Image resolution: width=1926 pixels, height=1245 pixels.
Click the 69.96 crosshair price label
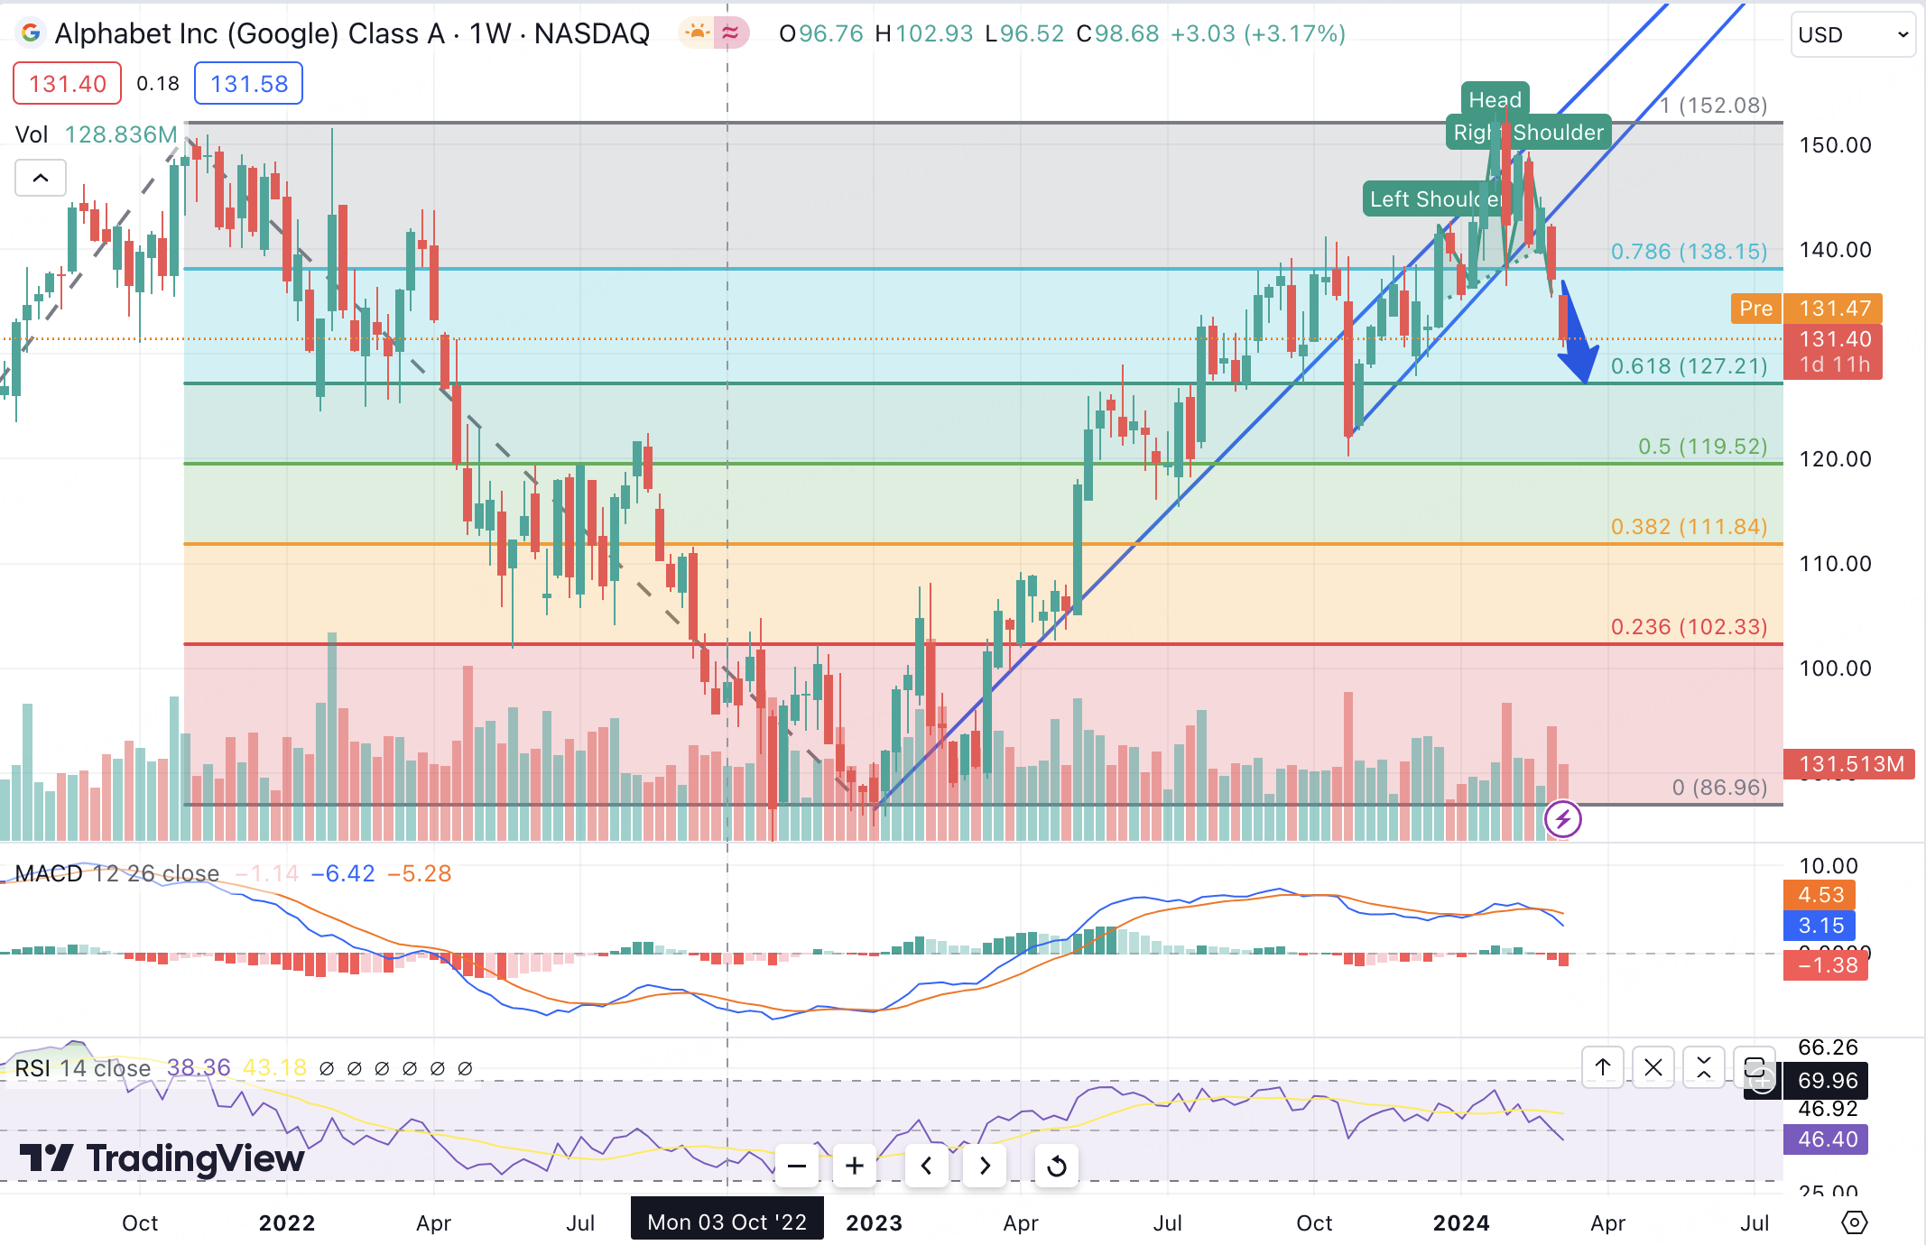click(x=1826, y=1080)
